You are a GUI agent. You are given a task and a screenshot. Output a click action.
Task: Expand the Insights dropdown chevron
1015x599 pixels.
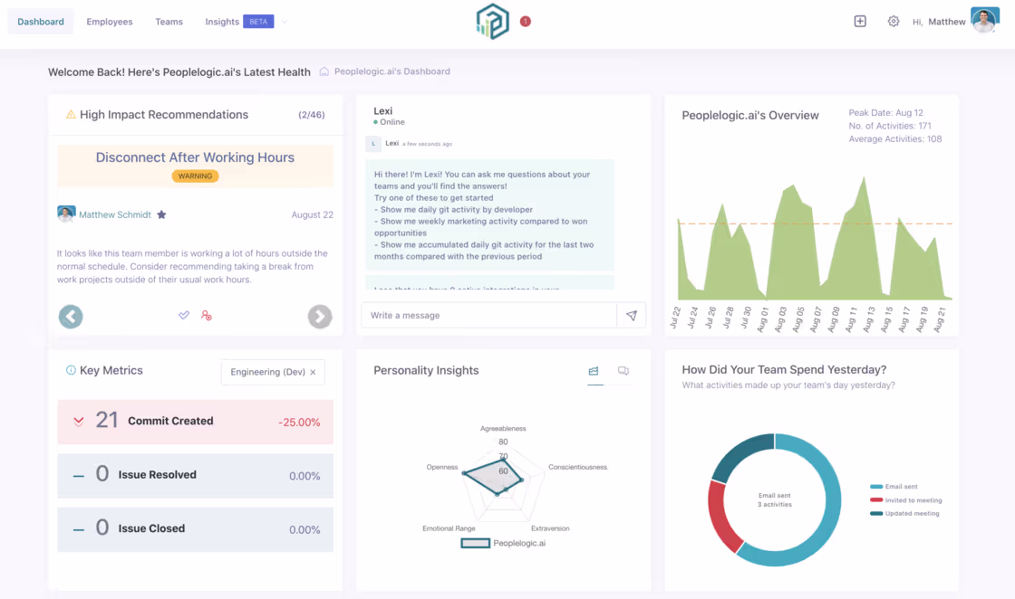285,22
